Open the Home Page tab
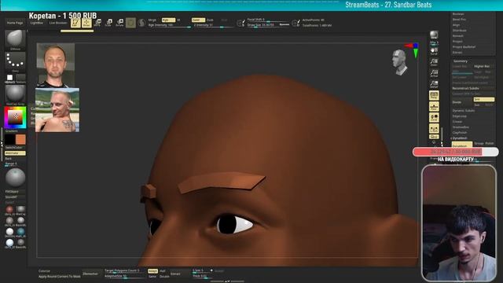 click(15, 23)
